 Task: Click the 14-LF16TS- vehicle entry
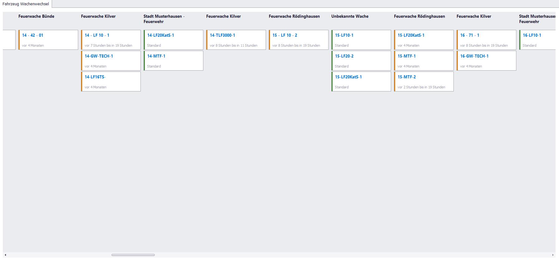(x=111, y=82)
